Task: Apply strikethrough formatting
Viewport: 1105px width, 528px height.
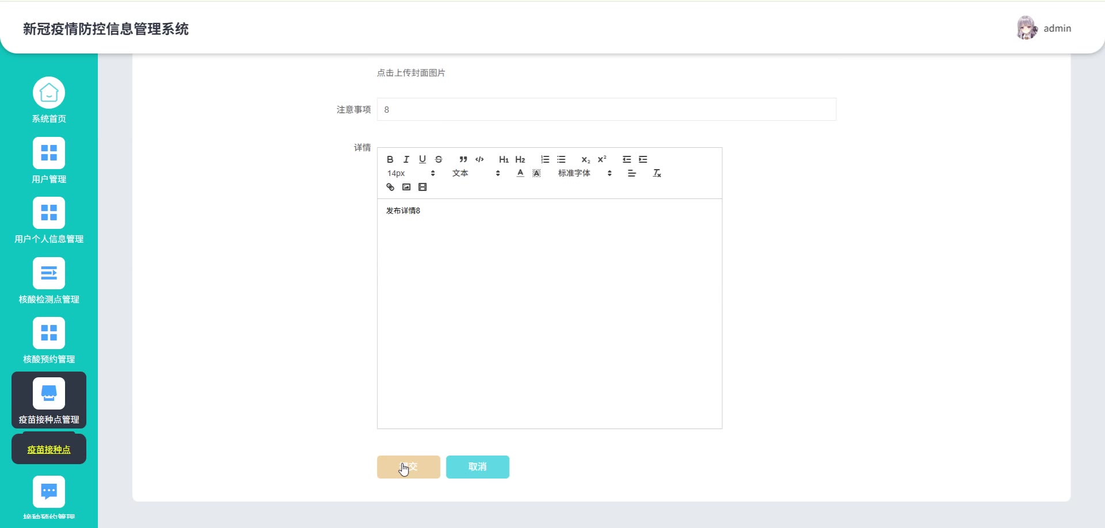Action: point(439,159)
